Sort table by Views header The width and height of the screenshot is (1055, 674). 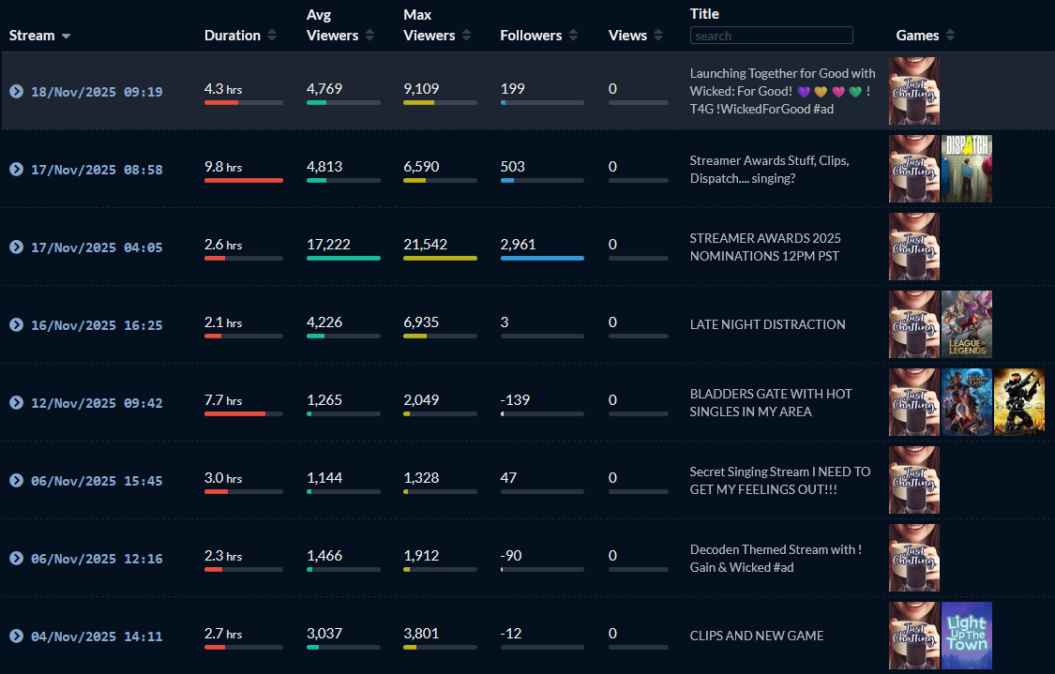point(627,36)
